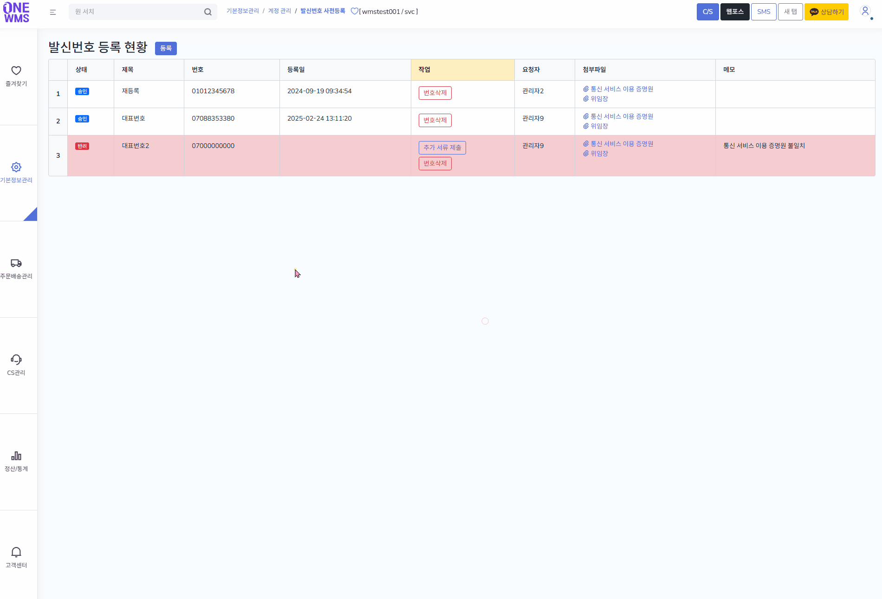Open 위임장 attachment in 대표번호2 row

click(x=596, y=154)
